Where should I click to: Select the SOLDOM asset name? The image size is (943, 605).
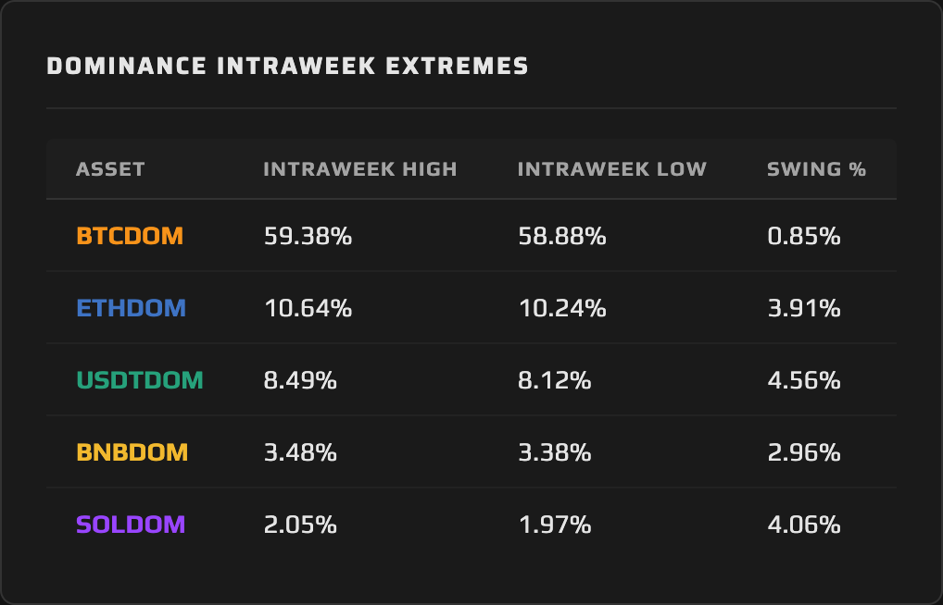click(x=131, y=524)
